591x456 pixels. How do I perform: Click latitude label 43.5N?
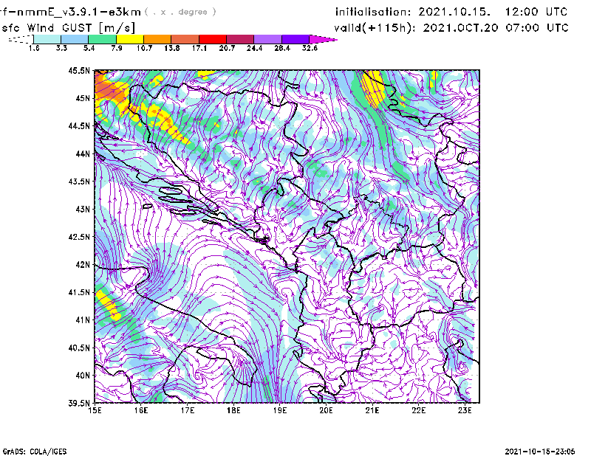(80, 181)
